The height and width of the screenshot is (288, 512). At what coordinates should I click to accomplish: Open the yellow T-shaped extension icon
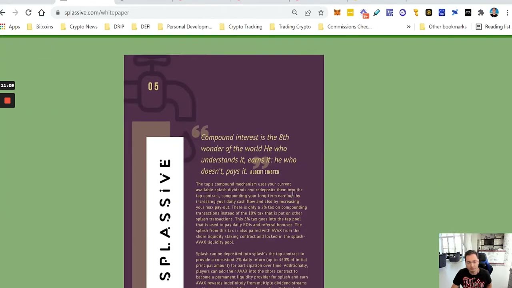pyautogui.click(x=416, y=13)
